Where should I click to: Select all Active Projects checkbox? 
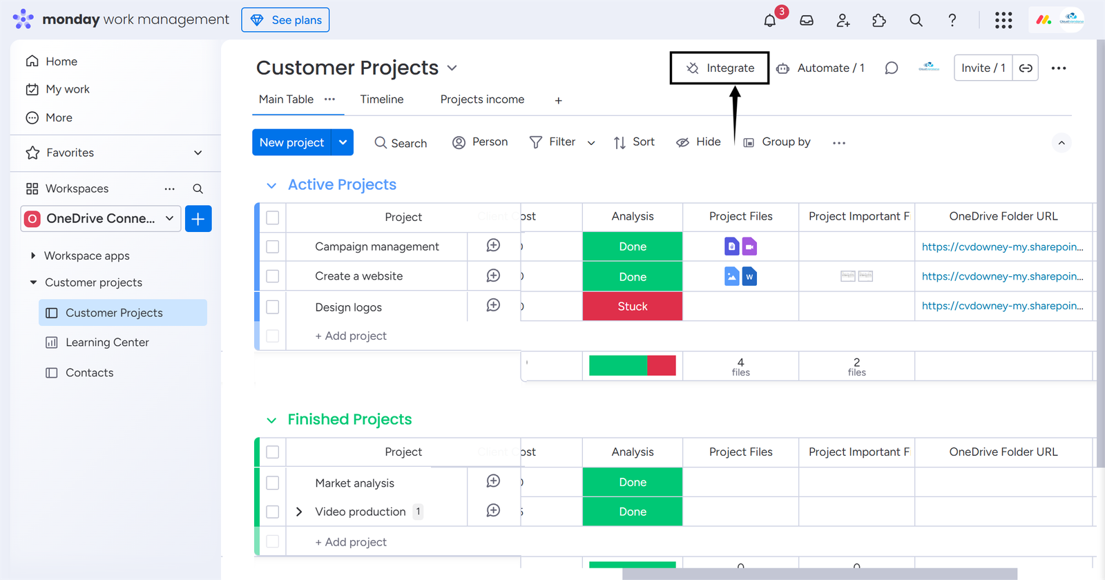[x=273, y=217]
